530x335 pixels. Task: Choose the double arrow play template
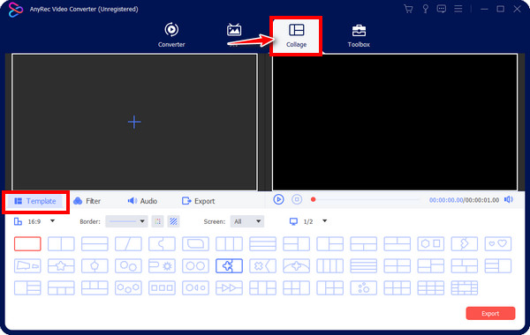point(229,288)
